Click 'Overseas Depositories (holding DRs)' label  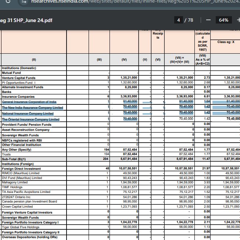[30, 237]
